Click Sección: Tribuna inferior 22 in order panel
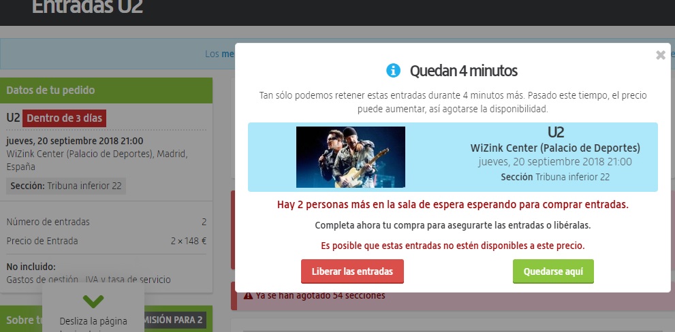 (x=66, y=186)
